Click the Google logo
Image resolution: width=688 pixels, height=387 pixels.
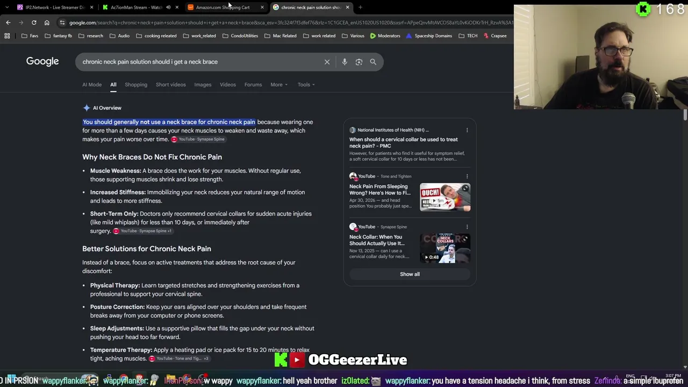pyautogui.click(x=42, y=61)
